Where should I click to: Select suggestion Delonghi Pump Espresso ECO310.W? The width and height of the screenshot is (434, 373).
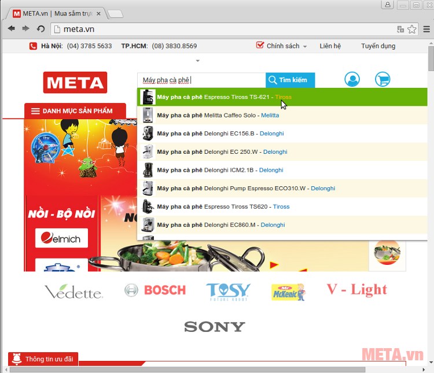[282, 188]
